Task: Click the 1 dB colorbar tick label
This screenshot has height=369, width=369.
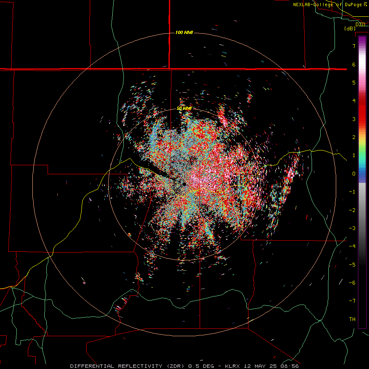Action: point(354,155)
